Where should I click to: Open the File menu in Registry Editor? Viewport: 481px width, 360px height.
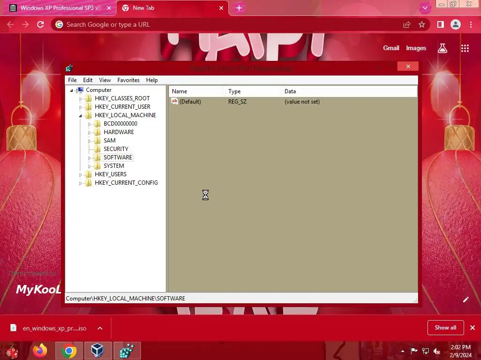[x=72, y=80]
